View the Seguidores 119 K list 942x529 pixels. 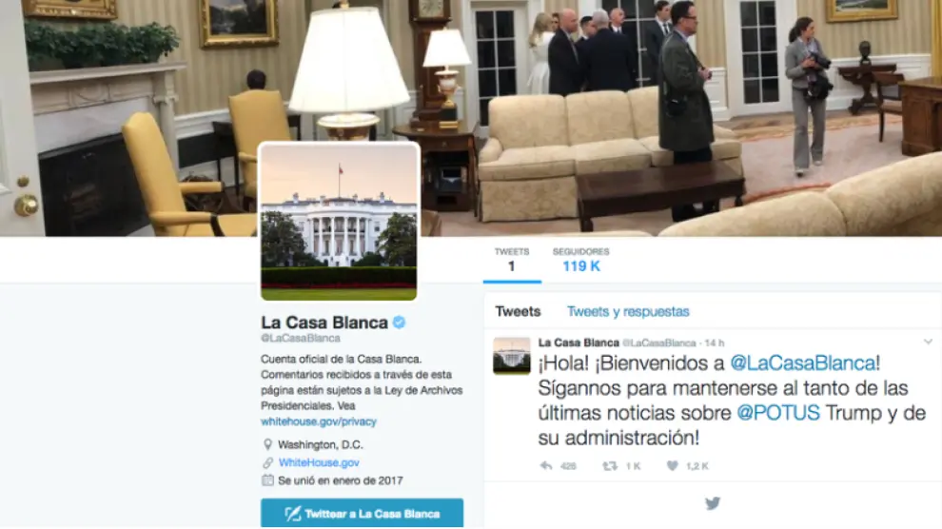pos(581,260)
